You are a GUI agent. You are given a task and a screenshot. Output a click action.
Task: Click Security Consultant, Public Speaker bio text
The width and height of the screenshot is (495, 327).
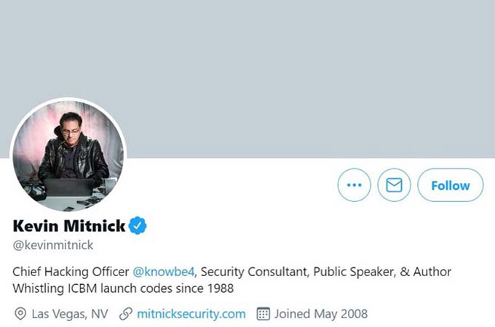point(298,272)
